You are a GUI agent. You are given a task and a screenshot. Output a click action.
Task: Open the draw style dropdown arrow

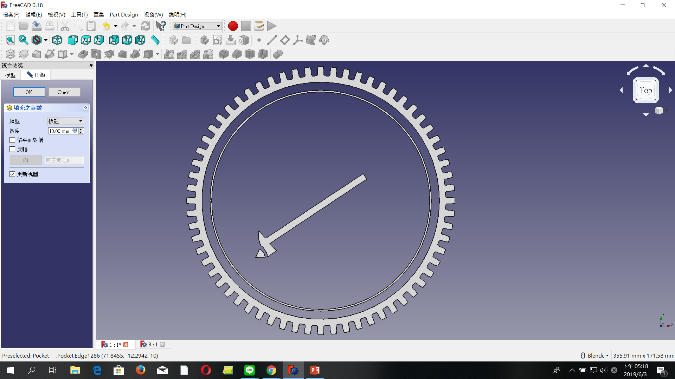pos(46,40)
